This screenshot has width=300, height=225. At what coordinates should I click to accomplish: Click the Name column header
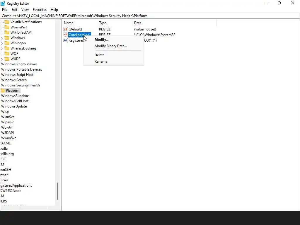80,23
